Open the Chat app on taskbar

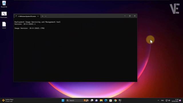pos(97,100)
